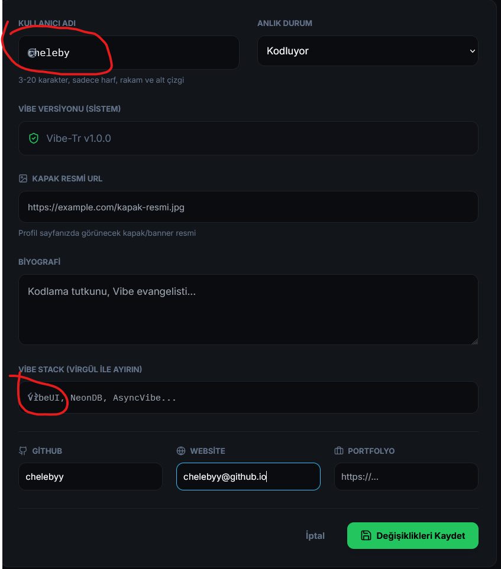
Task: Save changes with Değişiklikleri Kaydet
Action: click(413, 535)
